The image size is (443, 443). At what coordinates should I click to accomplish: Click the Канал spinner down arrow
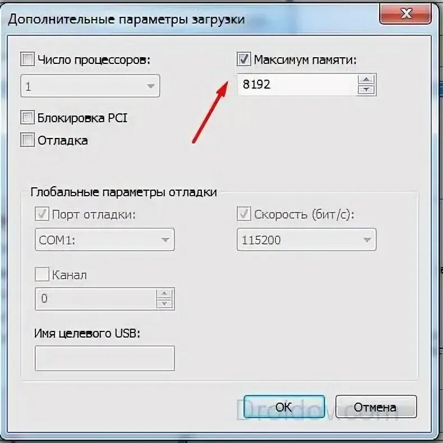164,304
